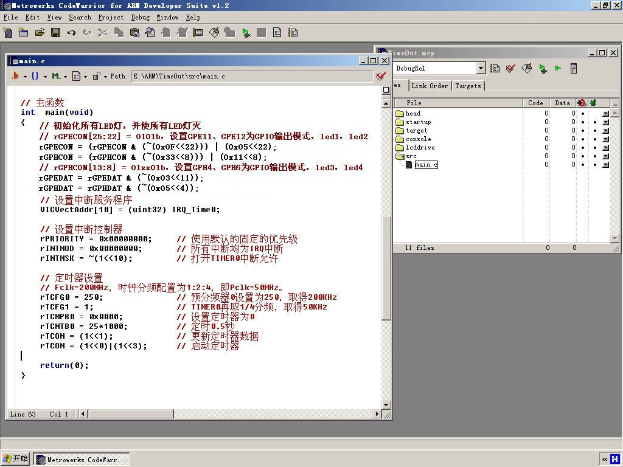Open the Project Inspector icon in project window
This screenshot has height=467, width=623.
coord(573,68)
